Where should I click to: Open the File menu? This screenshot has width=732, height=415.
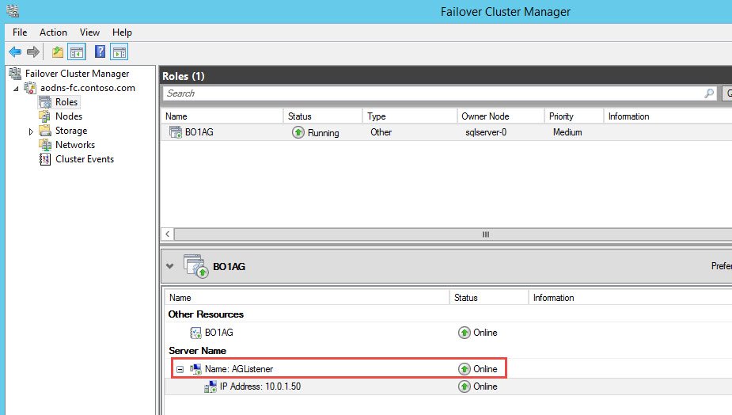coord(20,32)
